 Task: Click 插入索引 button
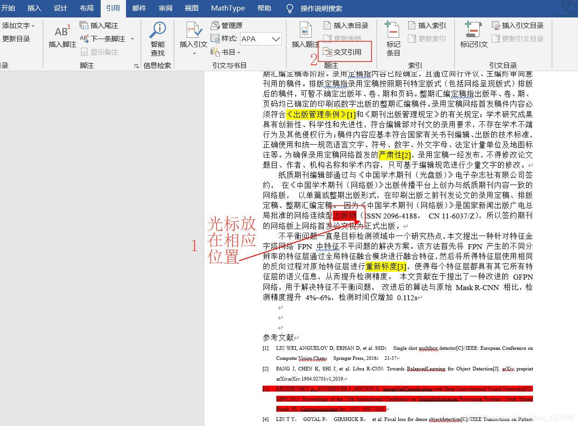coord(427,26)
